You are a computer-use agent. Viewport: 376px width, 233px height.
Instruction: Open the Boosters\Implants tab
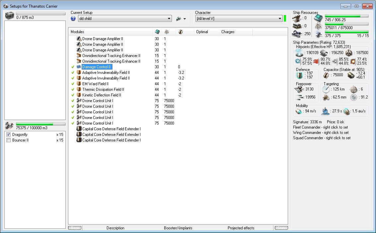[178, 228]
